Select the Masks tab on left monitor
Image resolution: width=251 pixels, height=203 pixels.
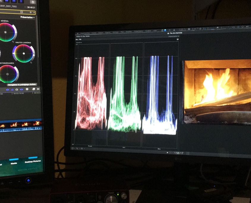pyautogui.click(x=14, y=163)
